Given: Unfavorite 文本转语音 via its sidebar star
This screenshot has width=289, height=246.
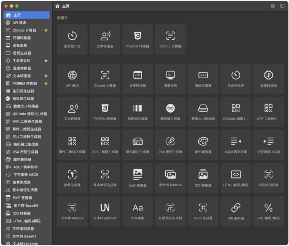Looking at the screenshot, I should click(x=46, y=76).
